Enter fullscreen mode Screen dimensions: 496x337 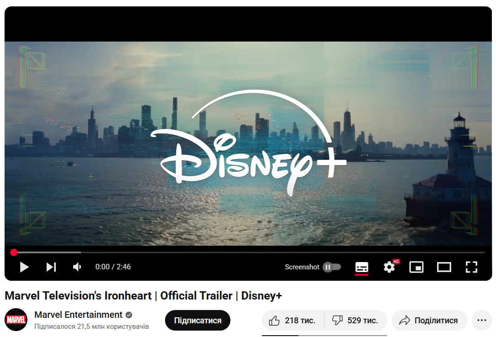(x=471, y=267)
